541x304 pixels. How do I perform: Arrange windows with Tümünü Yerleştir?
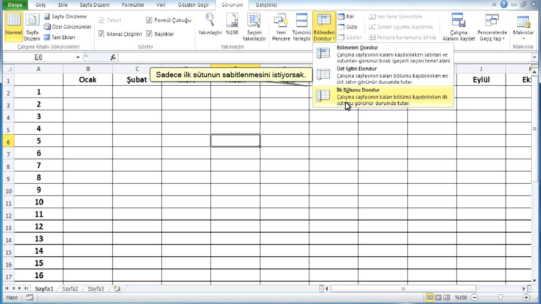click(x=302, y=26)
